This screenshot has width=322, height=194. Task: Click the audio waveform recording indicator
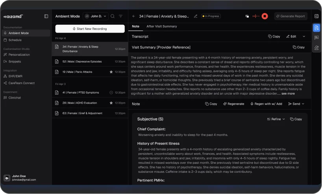click(x=256, y=16)
